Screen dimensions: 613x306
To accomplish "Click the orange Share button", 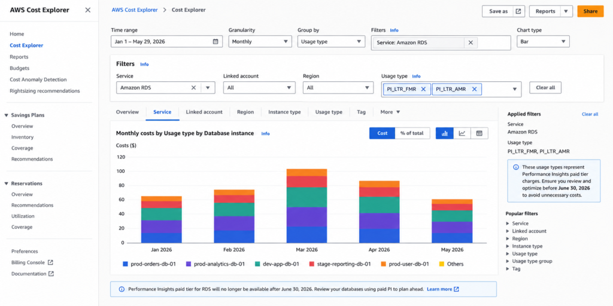I will point(590,11).
